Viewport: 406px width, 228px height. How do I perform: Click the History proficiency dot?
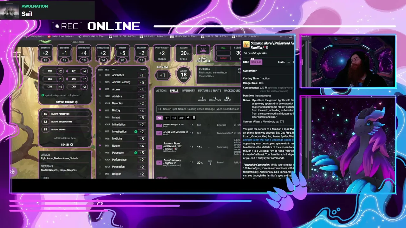pos(100,111)
